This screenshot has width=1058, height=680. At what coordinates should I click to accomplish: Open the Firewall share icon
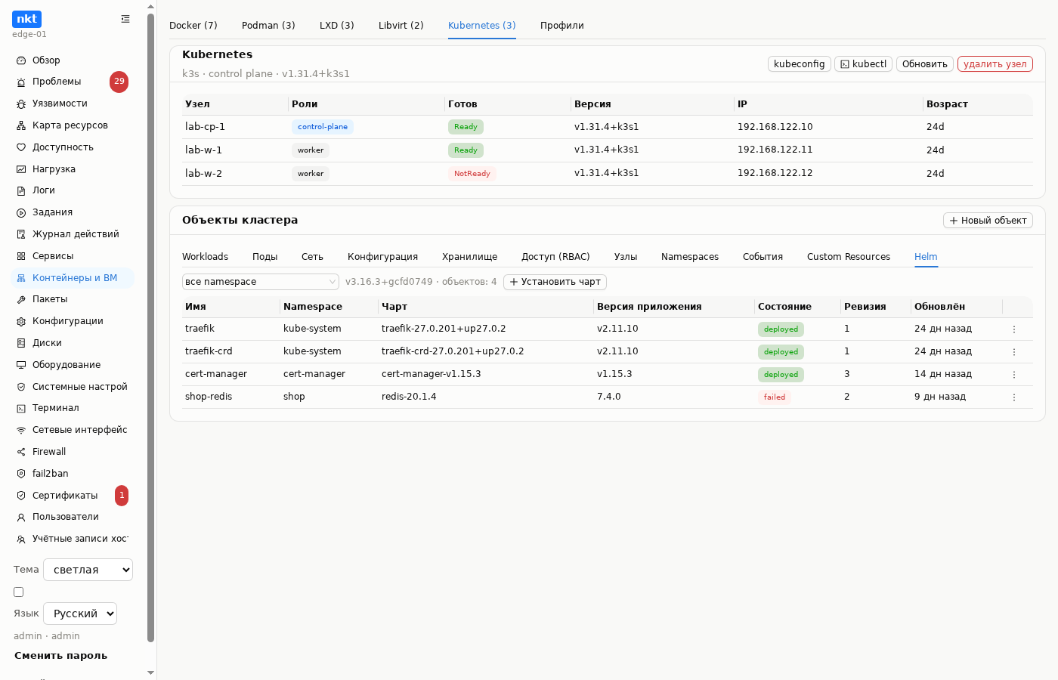(21, 452)
